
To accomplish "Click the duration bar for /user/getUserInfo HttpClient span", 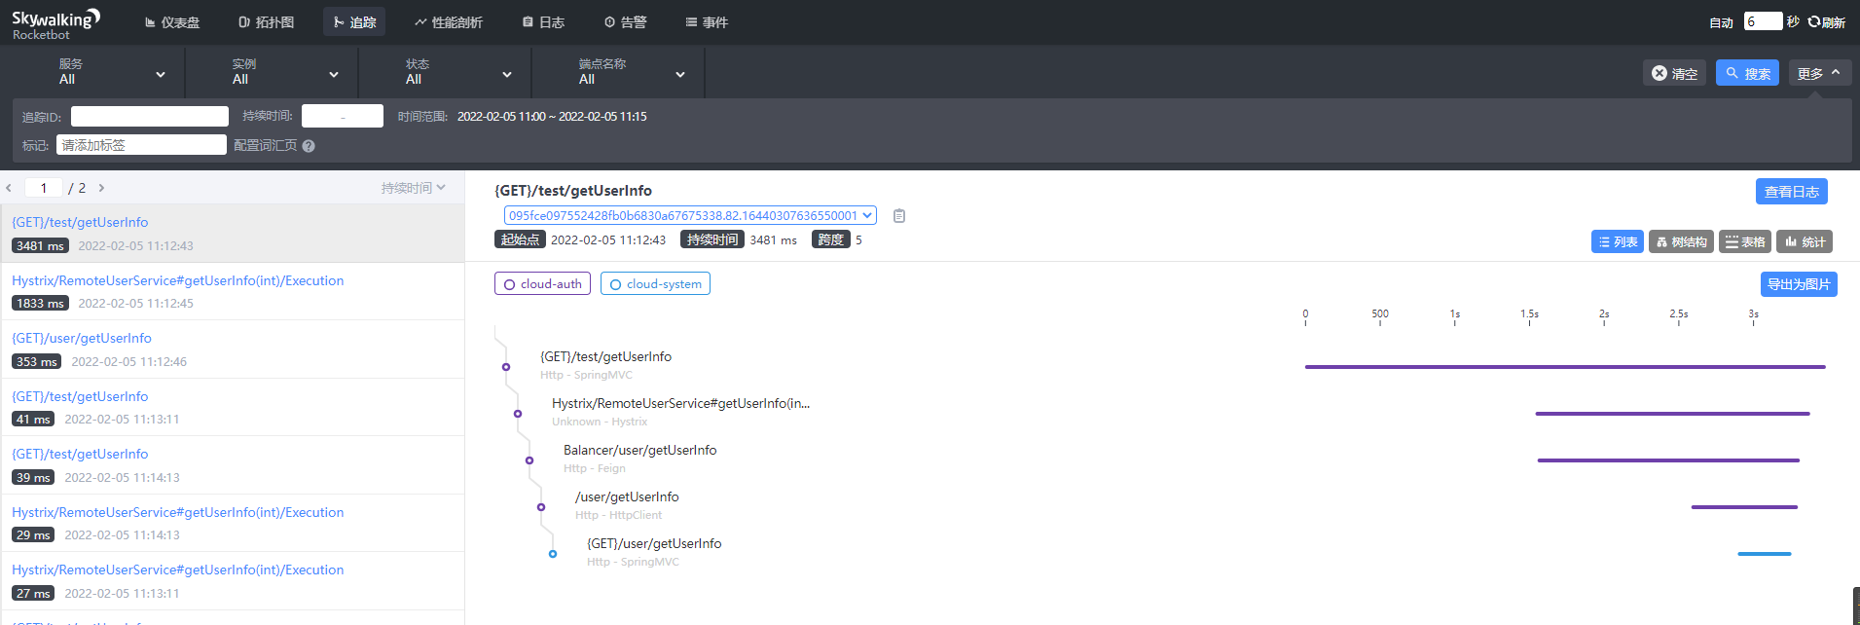I will point(1744,507).
